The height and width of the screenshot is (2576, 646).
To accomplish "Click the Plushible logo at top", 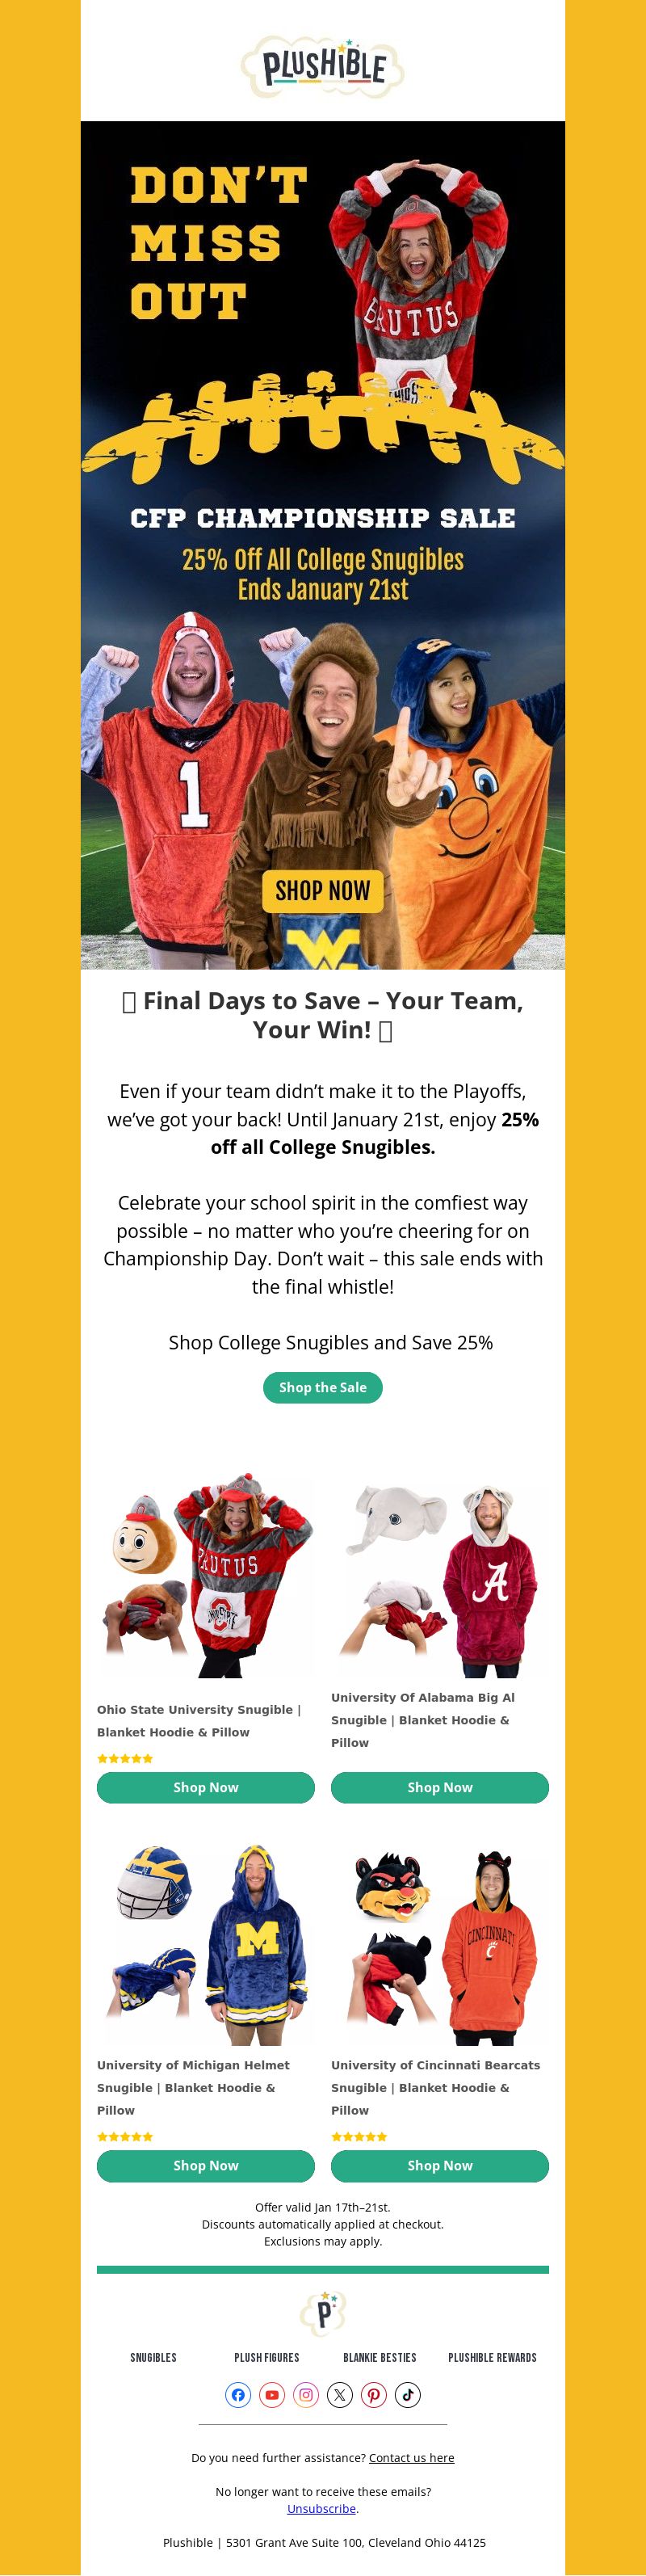I will point(323,67).
